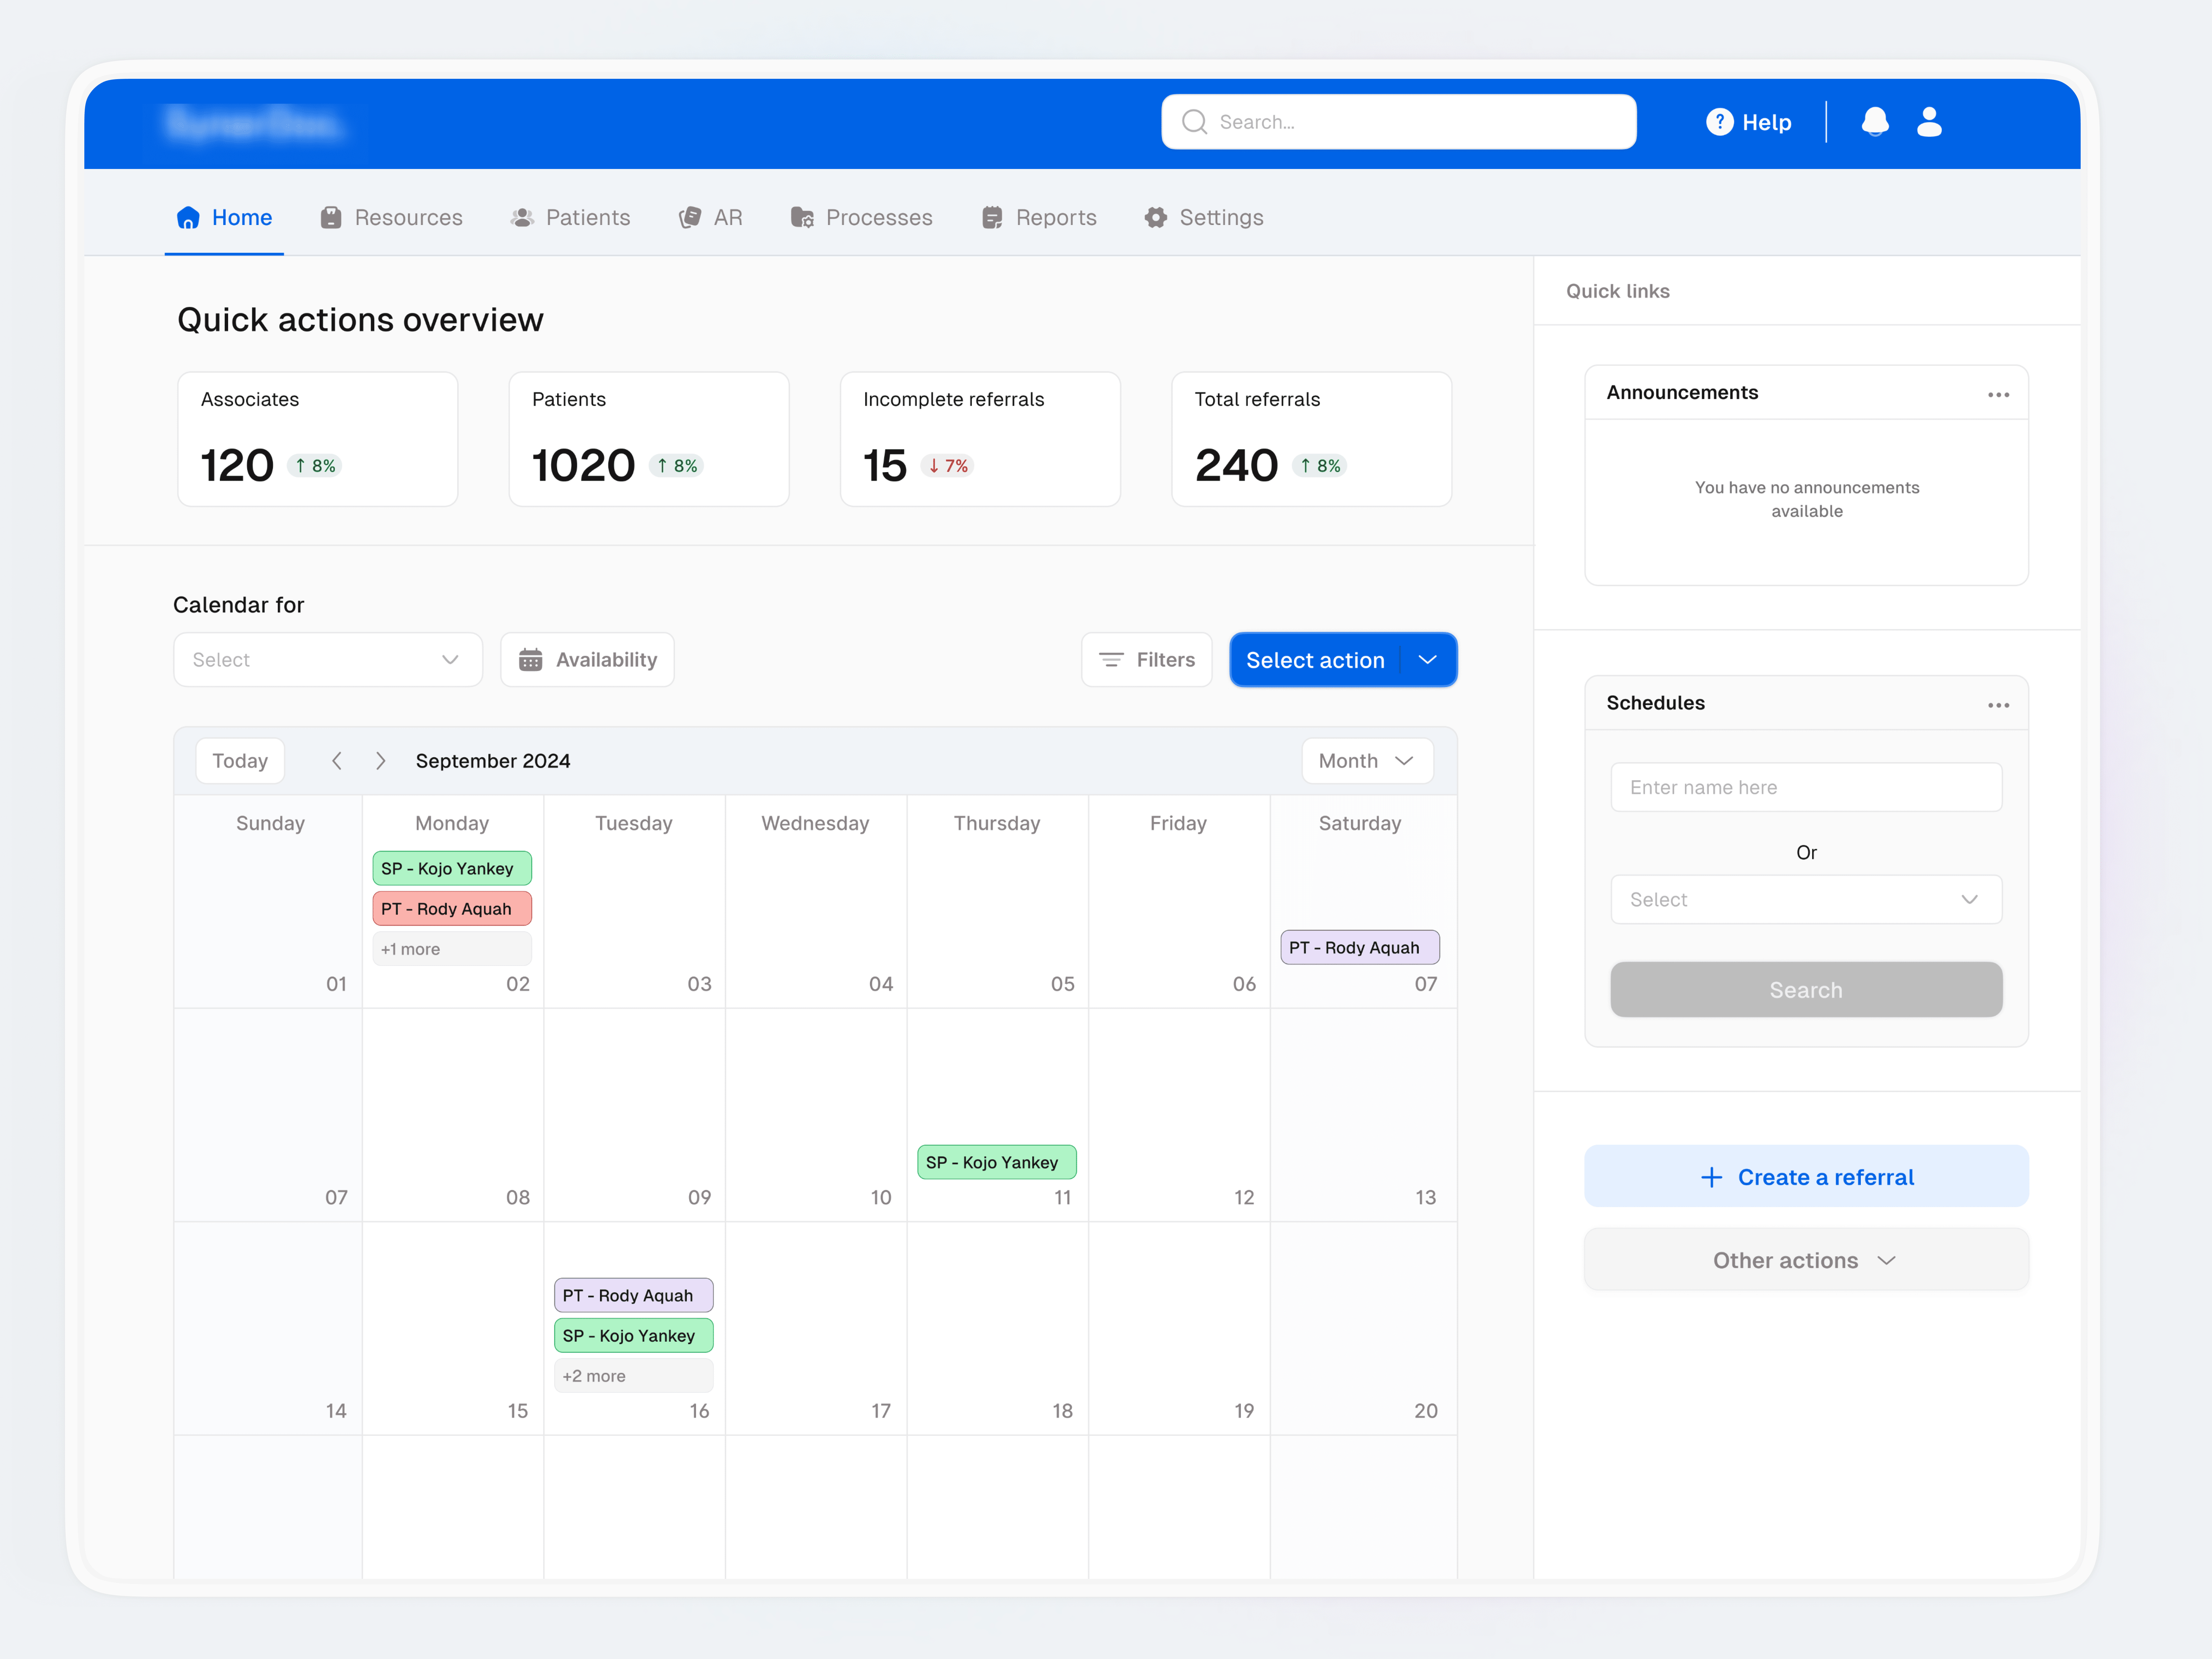Expand '+1 more' on September 02

coord(452,949)
